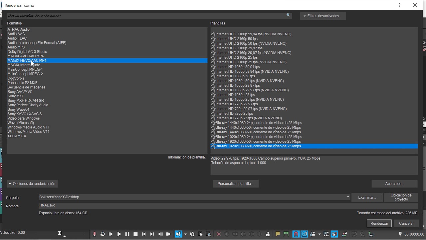Click the Cancelar button
The height and width of the screenshot is (240, 426).
[x=406, y=223]
